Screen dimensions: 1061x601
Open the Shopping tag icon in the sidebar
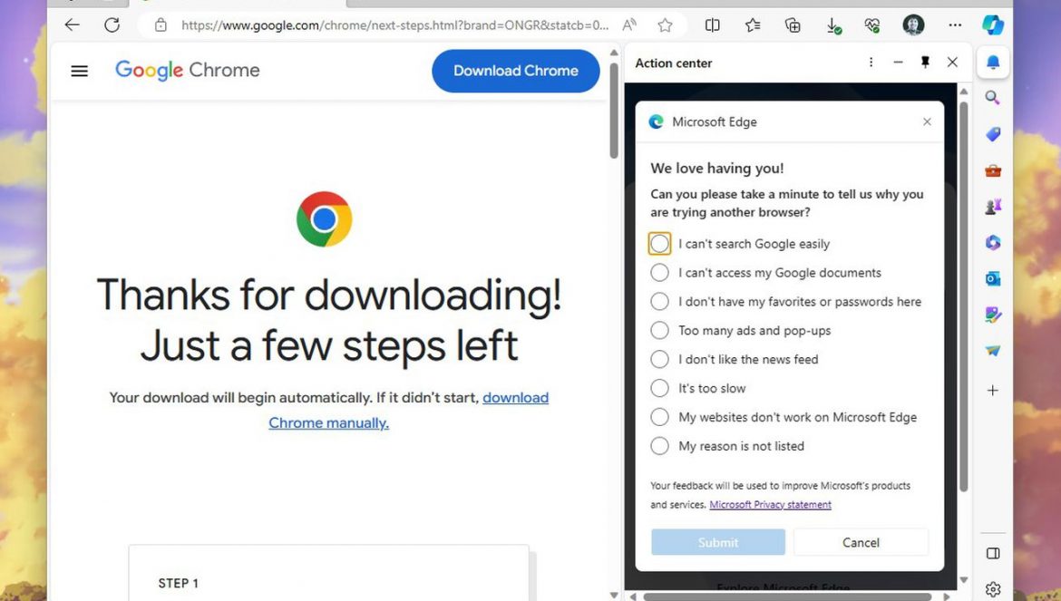point(993,134)
